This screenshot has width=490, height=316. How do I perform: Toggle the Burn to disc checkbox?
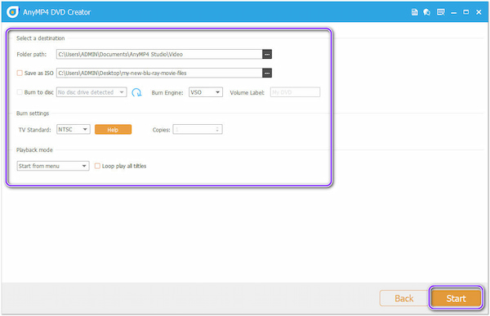click(x=20, y=92)
